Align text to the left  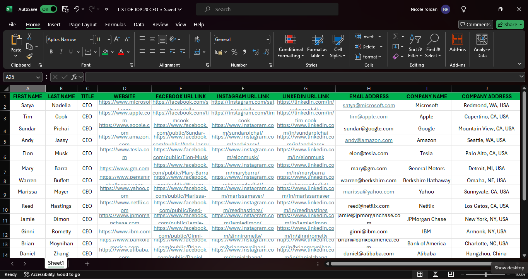click(142, 52)
